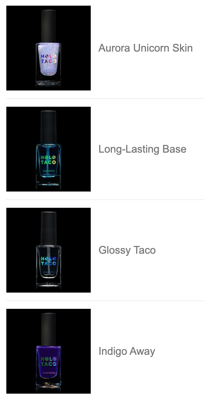
Task: Open the Glossy Taco product thumbnail
Action: point(49,250)
